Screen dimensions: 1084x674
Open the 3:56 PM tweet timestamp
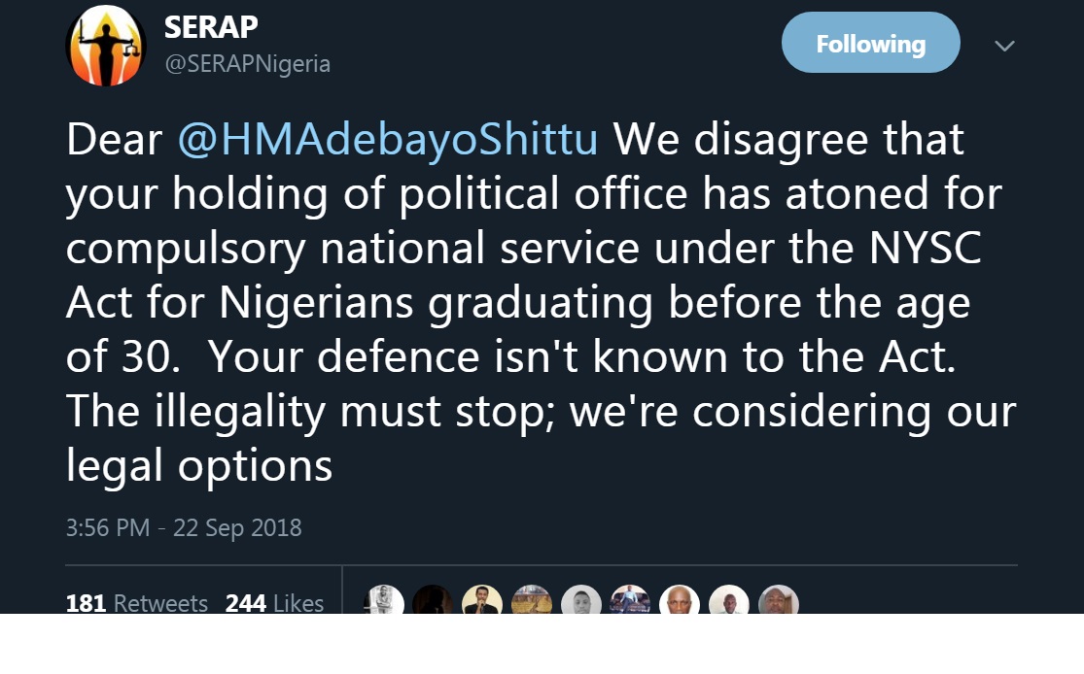click(x=108, y=528)
